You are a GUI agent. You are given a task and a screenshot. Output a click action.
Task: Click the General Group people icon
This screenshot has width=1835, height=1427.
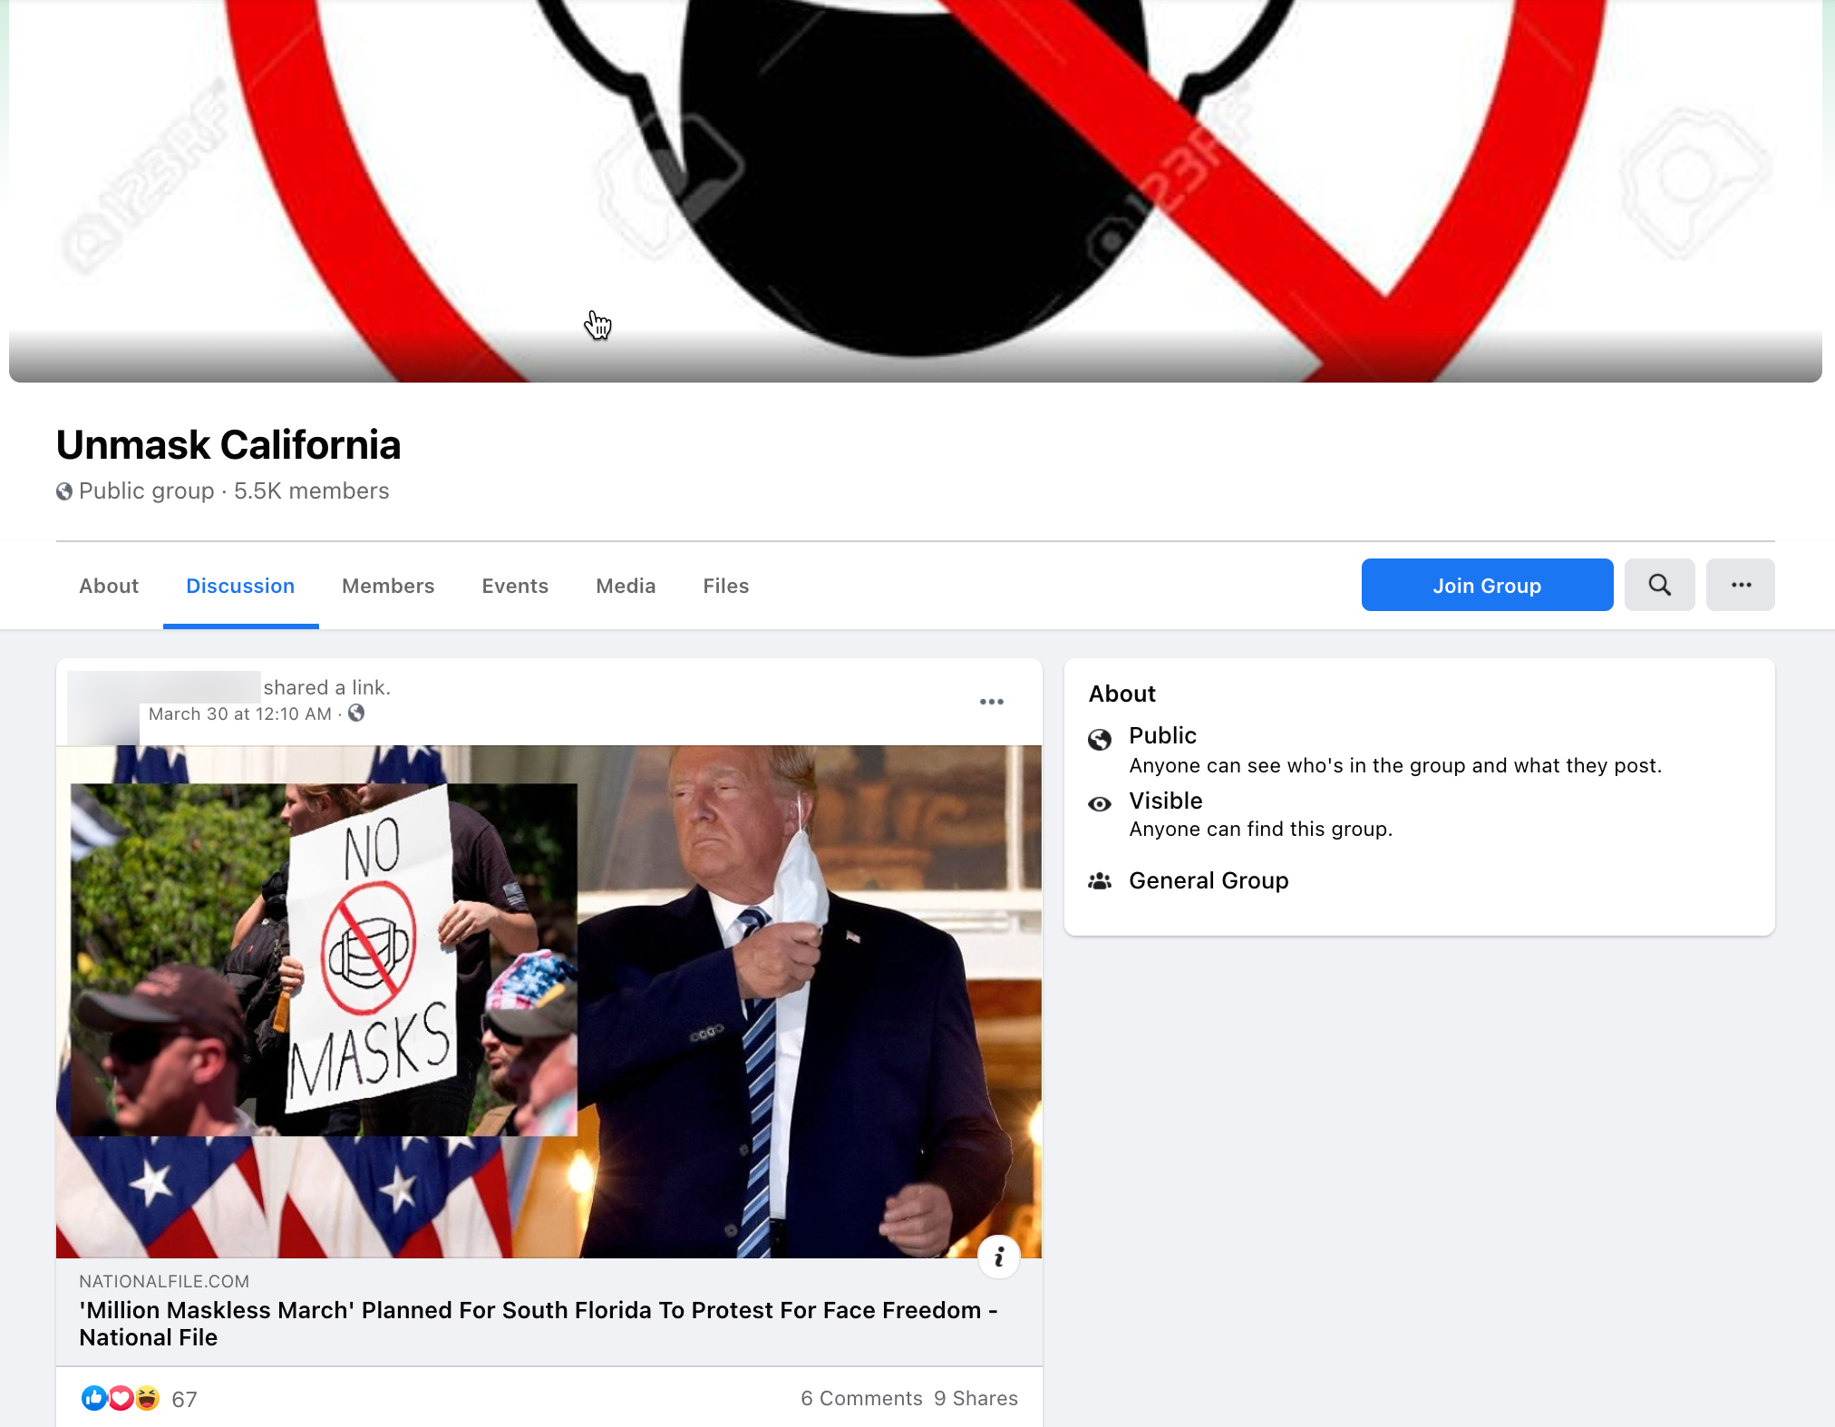(x=1100, y=881)
